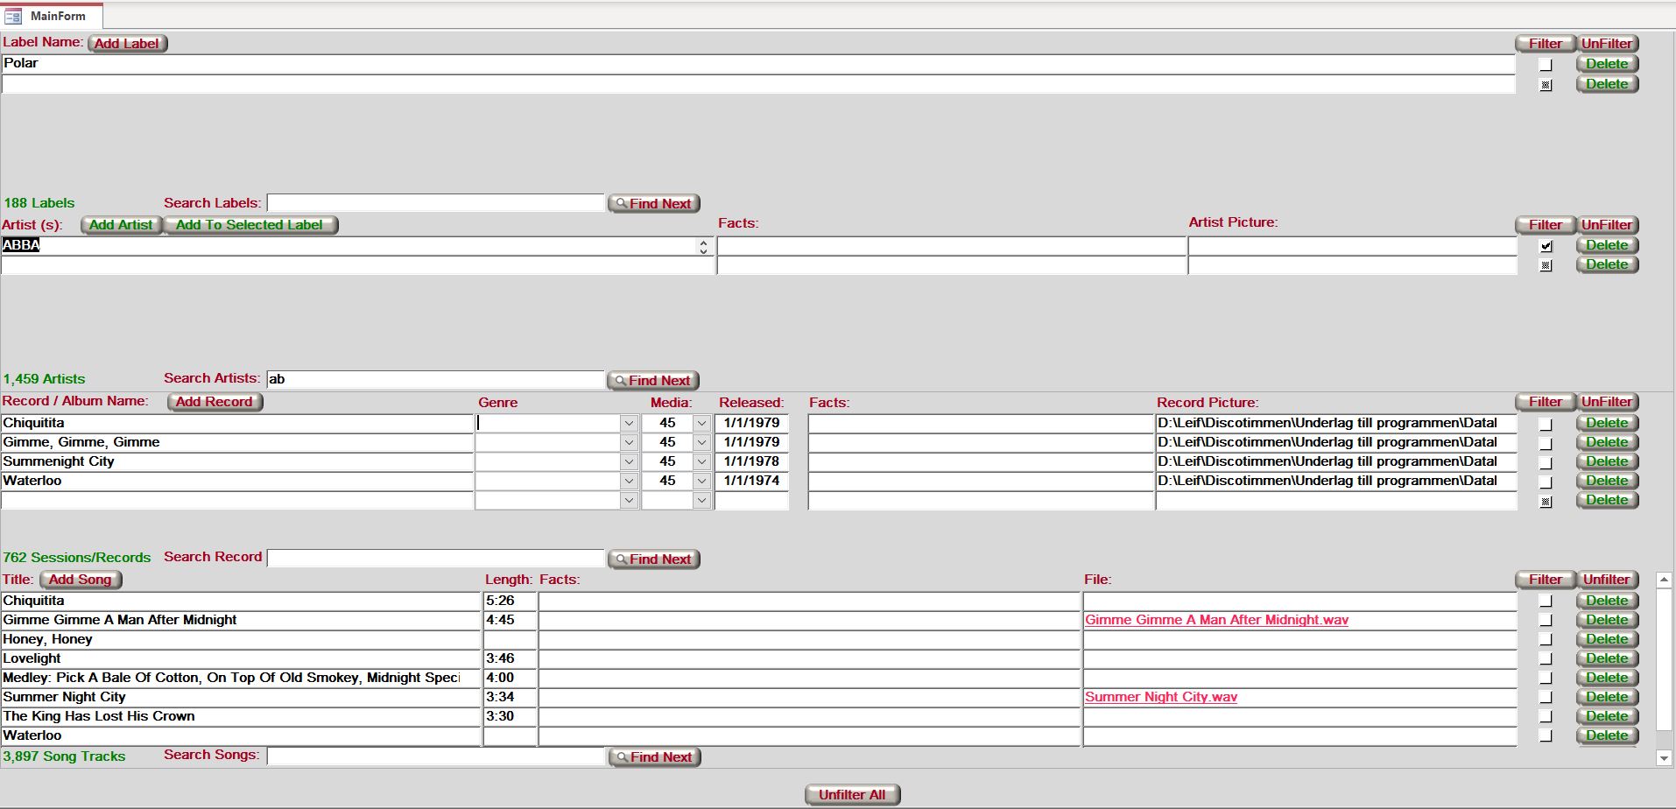Tick the checkbox for Summernight City record
This screenshot has width=1676, height=809.
coord(1546,463)
